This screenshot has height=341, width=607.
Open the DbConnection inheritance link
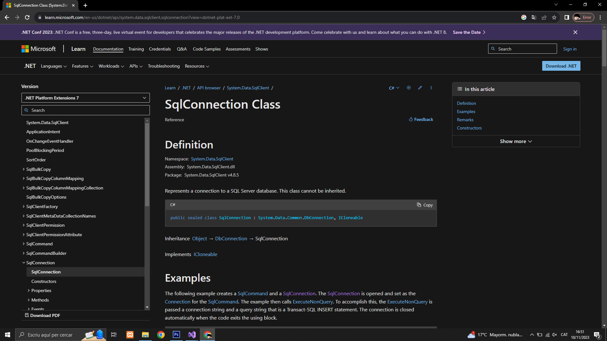click(231, 239)
